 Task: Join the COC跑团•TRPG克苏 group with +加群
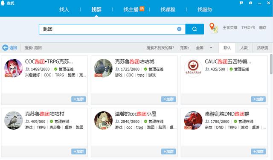click(78, 99)
